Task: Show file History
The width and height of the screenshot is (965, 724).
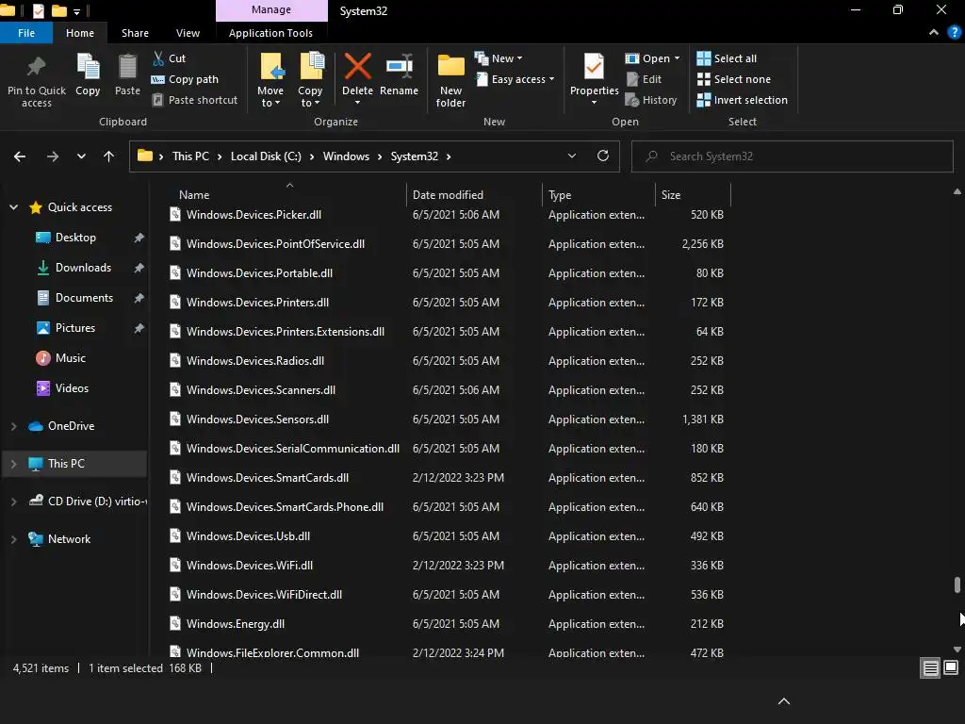Action: coord(651,100)
